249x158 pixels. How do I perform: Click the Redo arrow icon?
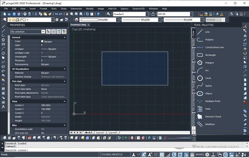click(x=61, y=14)
